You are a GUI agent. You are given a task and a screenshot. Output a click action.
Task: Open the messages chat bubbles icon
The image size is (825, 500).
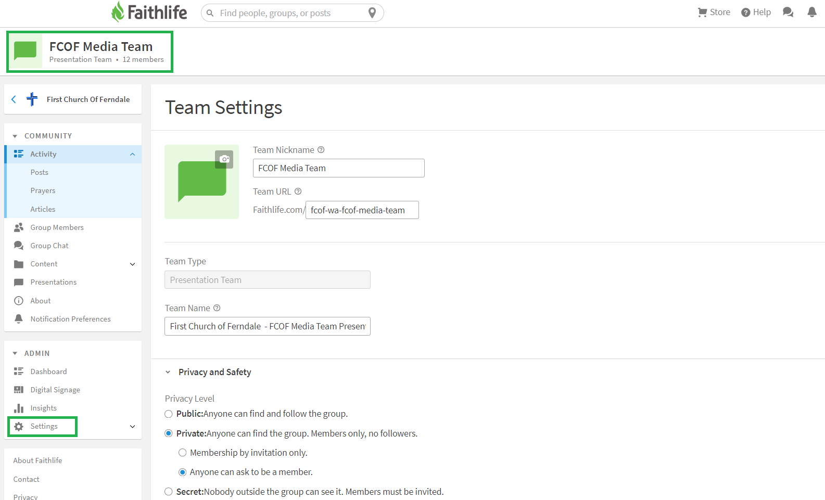788,12
